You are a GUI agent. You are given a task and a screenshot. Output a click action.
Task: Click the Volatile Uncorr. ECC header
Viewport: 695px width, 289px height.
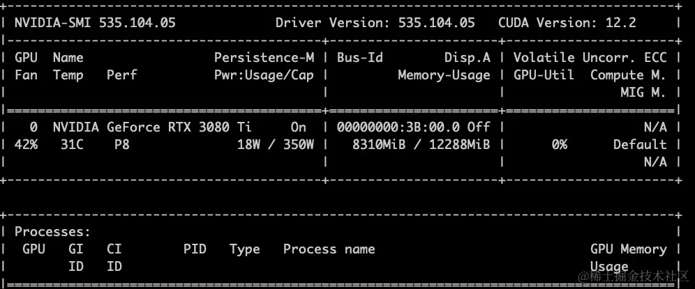point(590,57)
